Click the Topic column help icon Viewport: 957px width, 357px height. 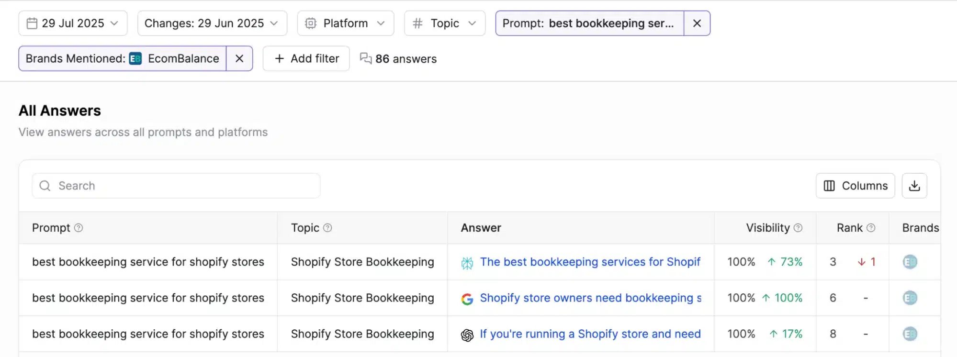click(x=327, y=228)
